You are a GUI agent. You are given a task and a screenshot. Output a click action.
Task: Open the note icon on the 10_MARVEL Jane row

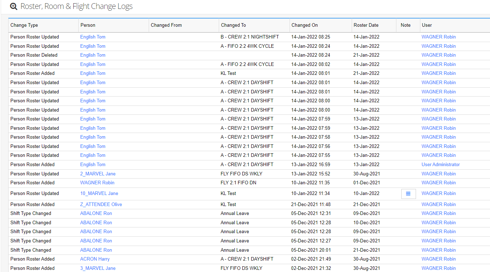408,193
